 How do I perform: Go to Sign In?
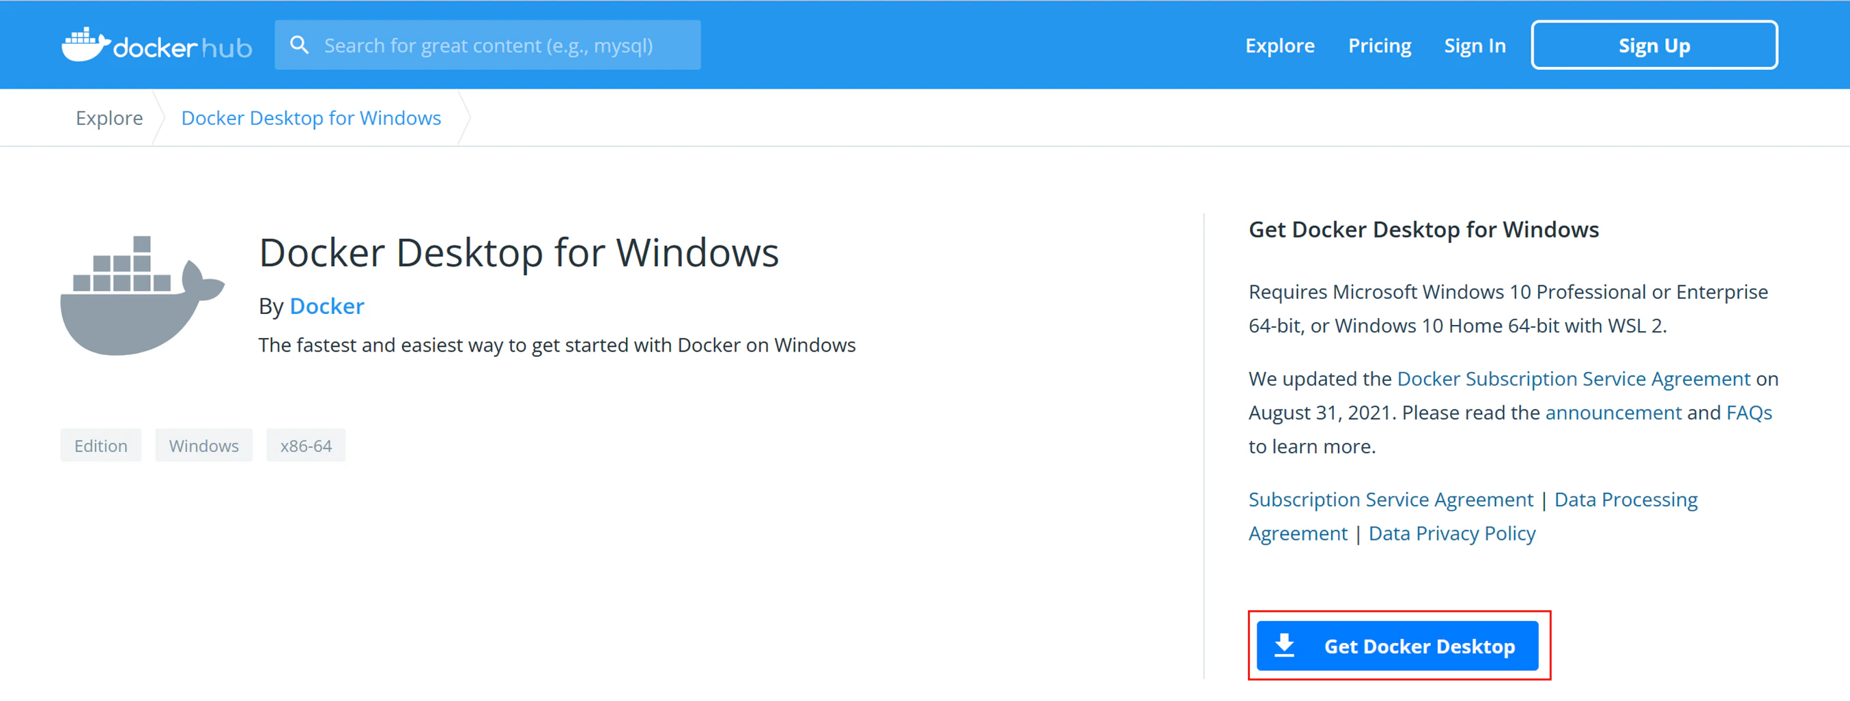(1475, 45)
